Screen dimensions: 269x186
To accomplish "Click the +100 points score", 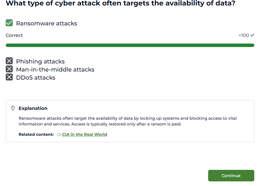I will tap(244, 35).
